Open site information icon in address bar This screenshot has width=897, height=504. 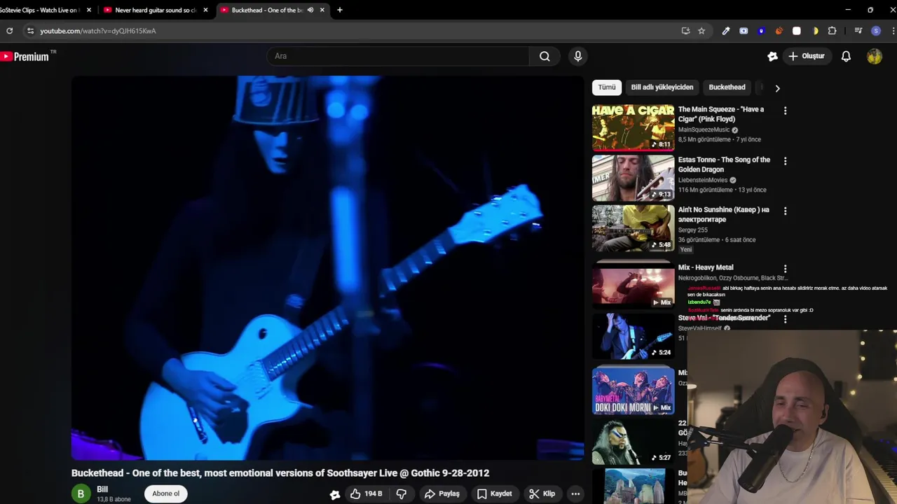29,31
